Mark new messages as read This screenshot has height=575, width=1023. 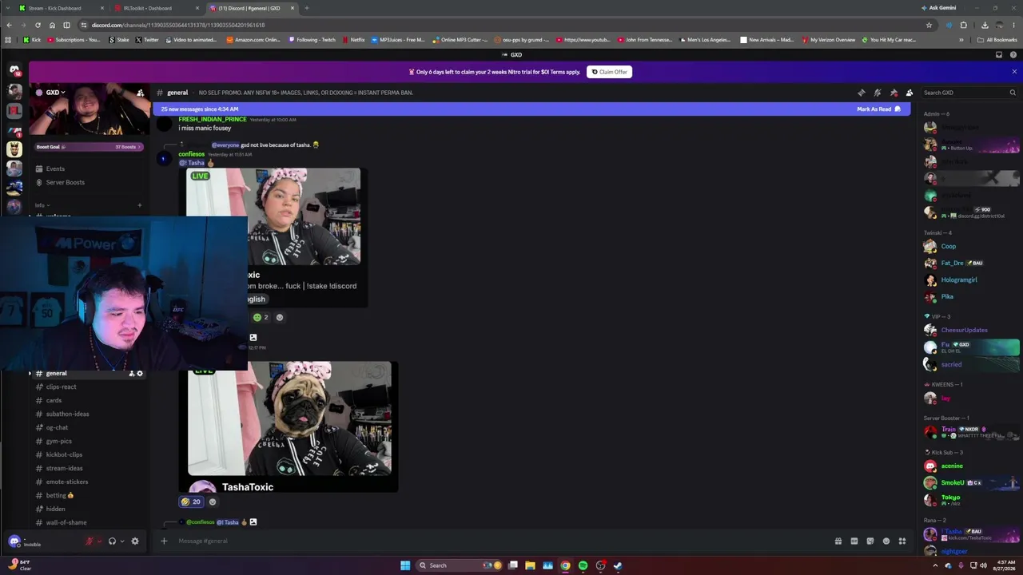coord(878,109)
